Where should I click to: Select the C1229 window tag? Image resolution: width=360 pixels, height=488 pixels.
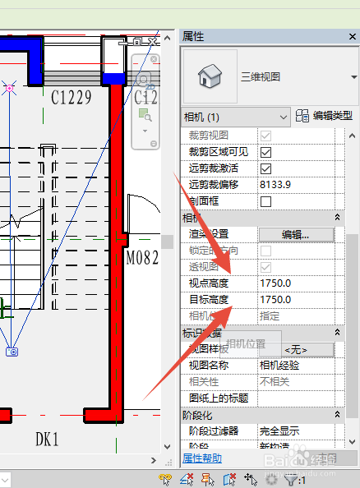click(x=72, y=98)
